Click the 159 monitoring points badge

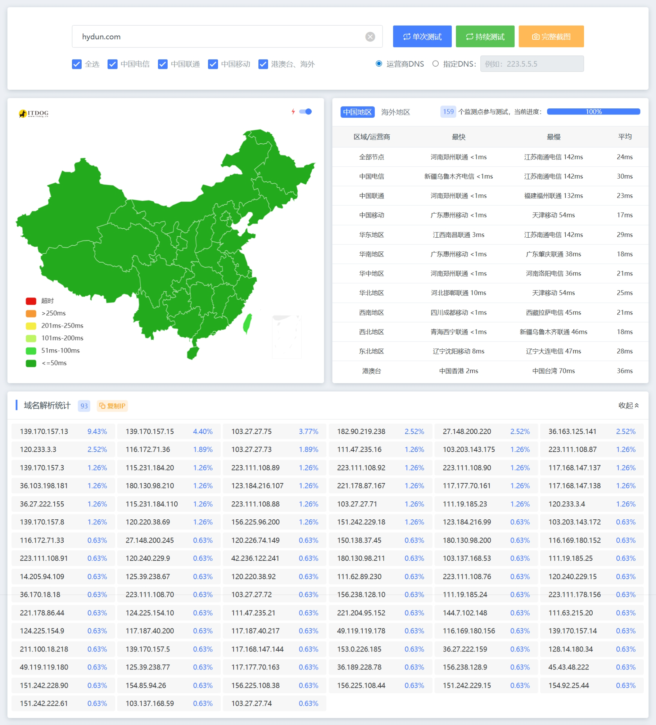[448, 112]
